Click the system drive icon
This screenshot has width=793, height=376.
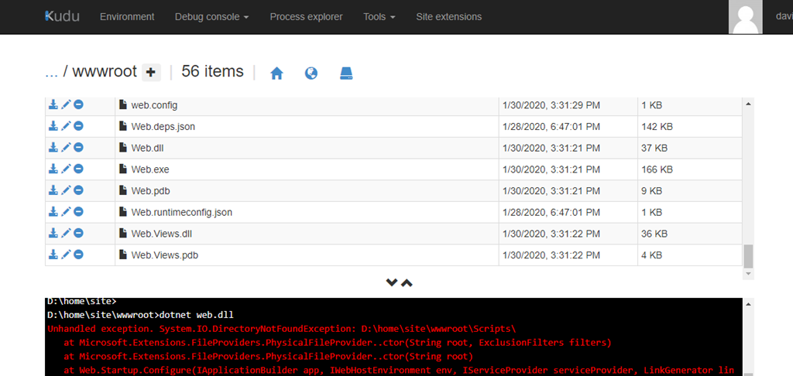click(346, 73)
